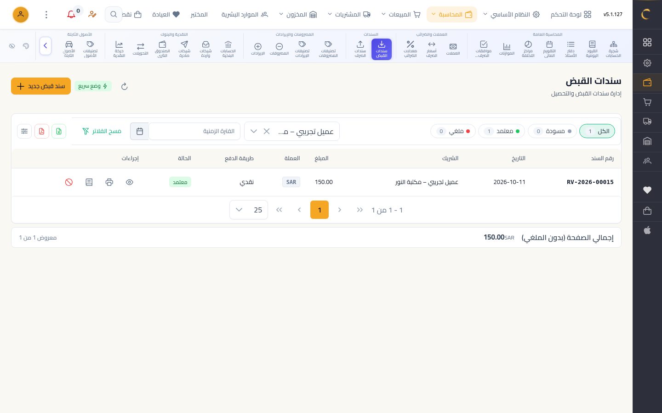Filter by Cancelled (ملغي) status

pyautogui.click(x=453, y=131)
